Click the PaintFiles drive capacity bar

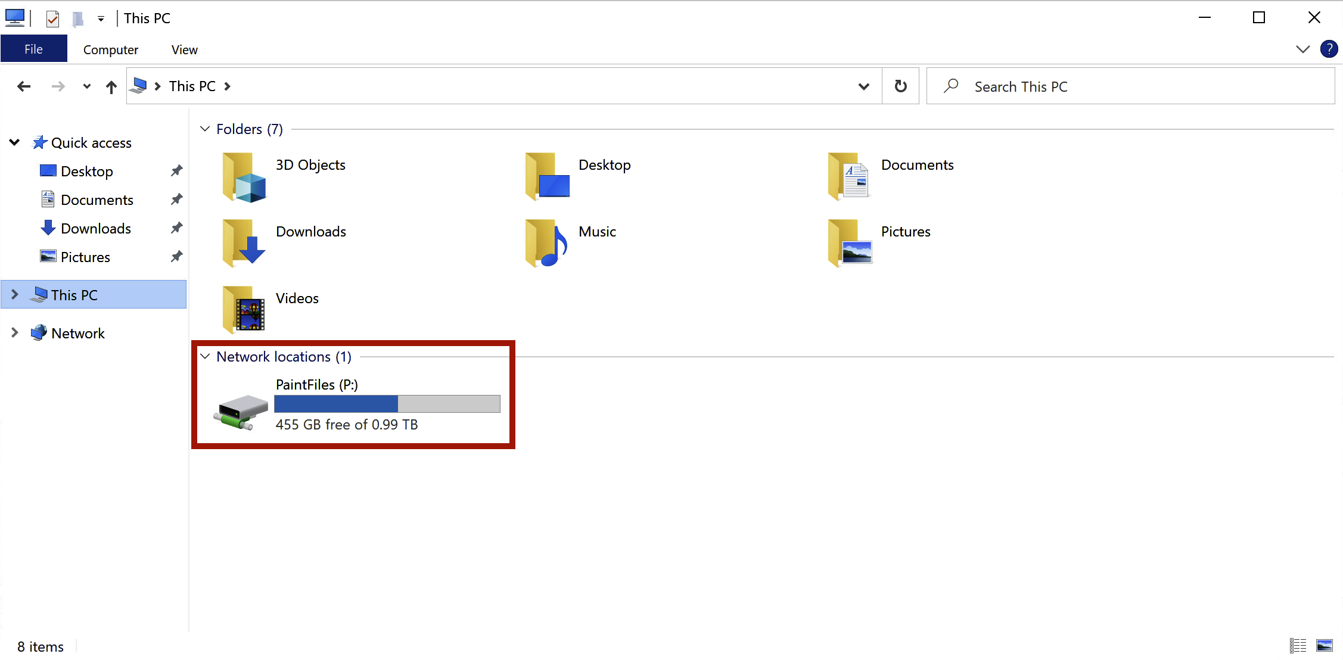(x=387, y=404)
